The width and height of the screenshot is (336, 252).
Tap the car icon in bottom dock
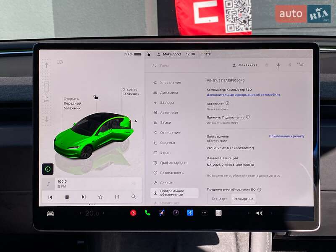(51, 214)
